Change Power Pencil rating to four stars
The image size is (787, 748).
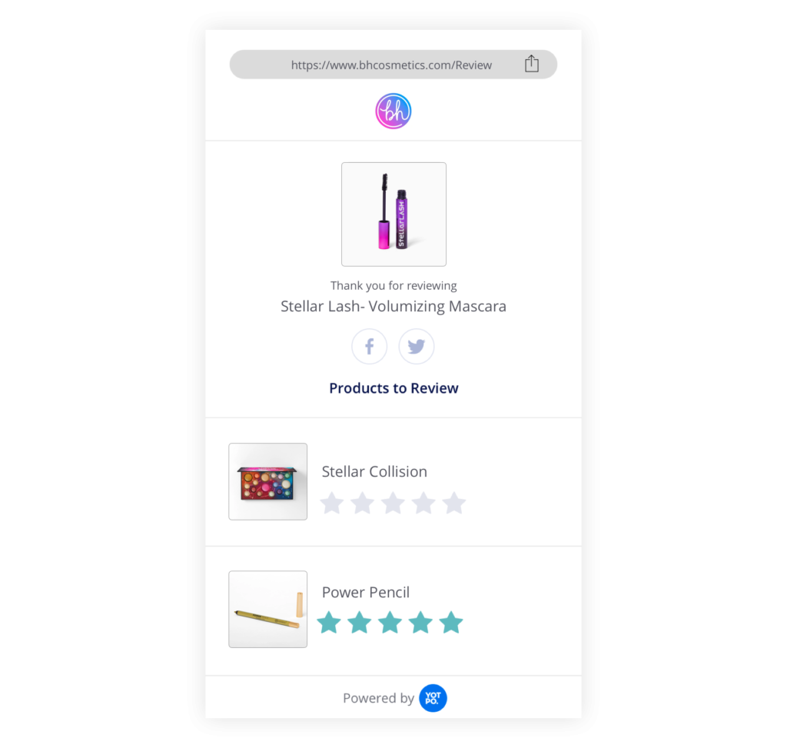tap(420, 623)
